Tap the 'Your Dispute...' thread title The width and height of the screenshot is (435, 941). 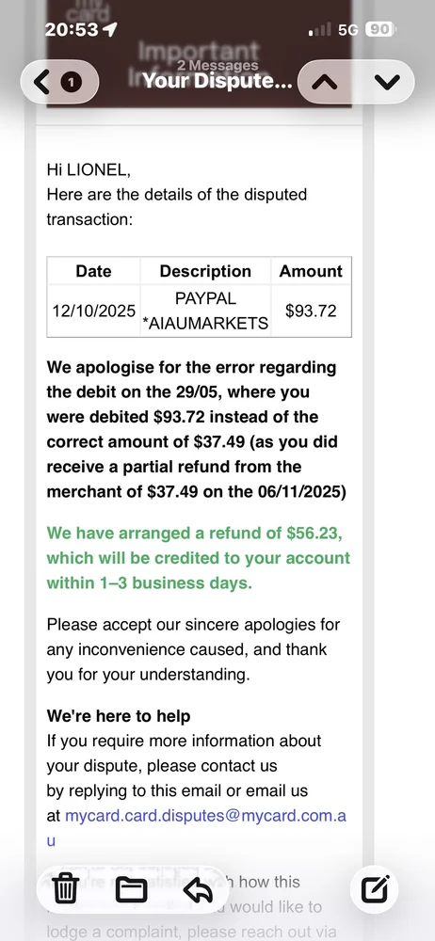pyautogui.click(x=217, y=80)
